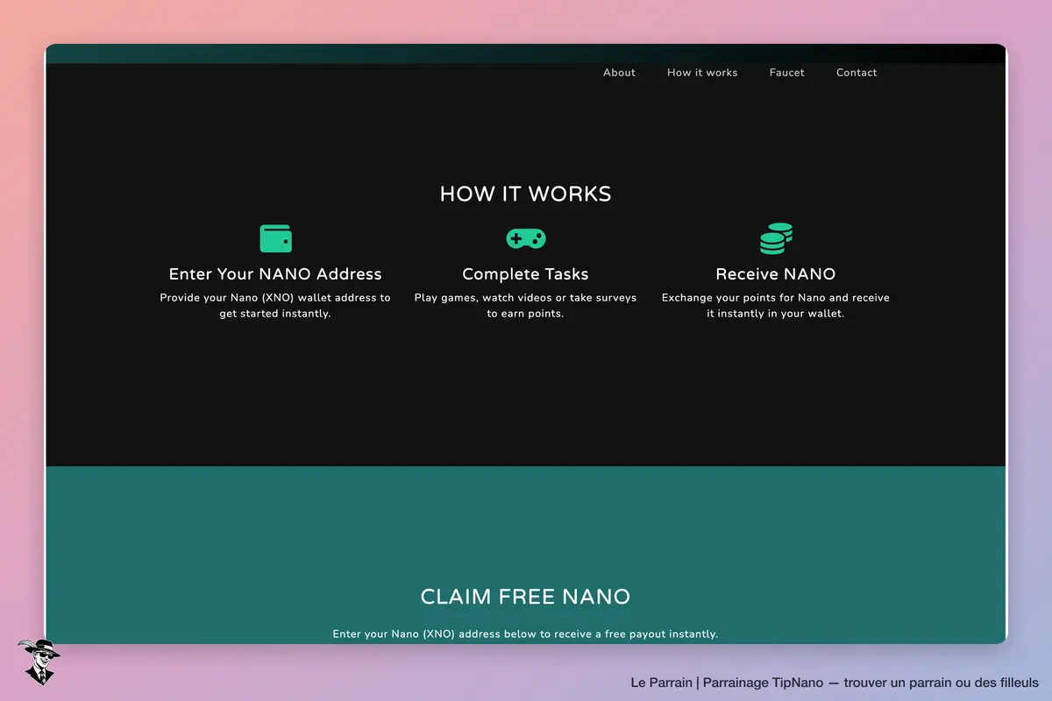1052x701 pixels.
Task: Click the stacked coins icon
Action: [x=776, y=238]
